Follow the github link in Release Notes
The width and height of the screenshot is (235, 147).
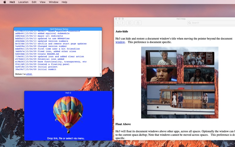[x=29, y=74]
